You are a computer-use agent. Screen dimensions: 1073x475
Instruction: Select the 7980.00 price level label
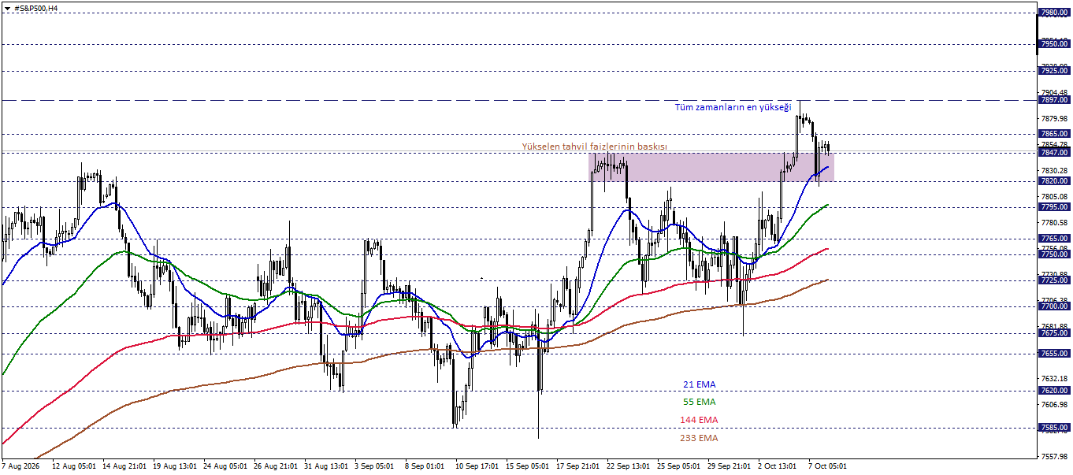(x=1054, y=13)
